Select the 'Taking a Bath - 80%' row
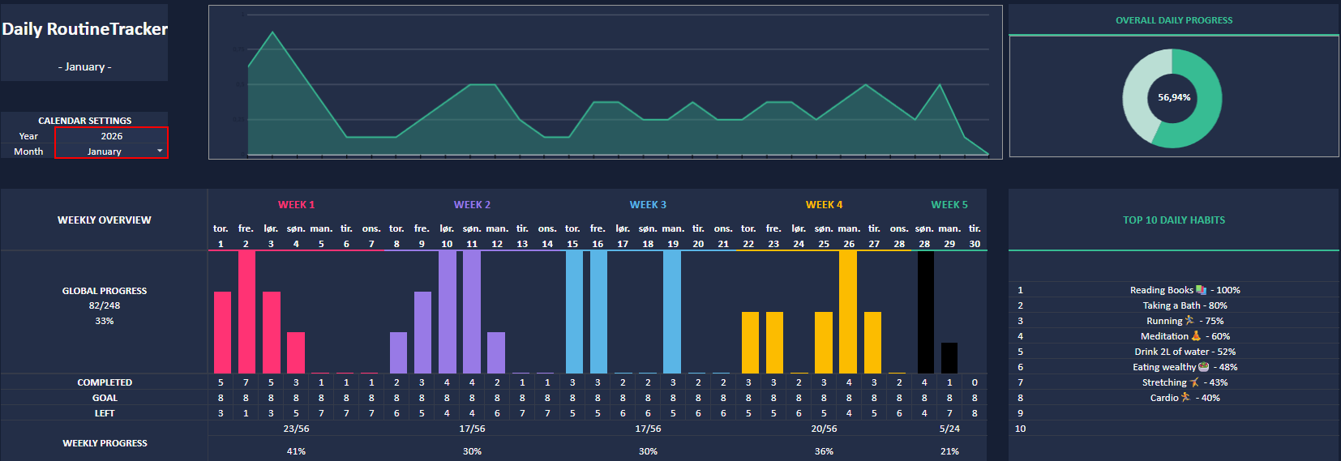 (x=1174, y=305)
